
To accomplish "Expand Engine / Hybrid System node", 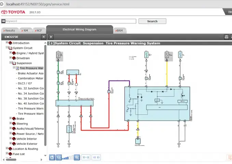I will (11, 52).
